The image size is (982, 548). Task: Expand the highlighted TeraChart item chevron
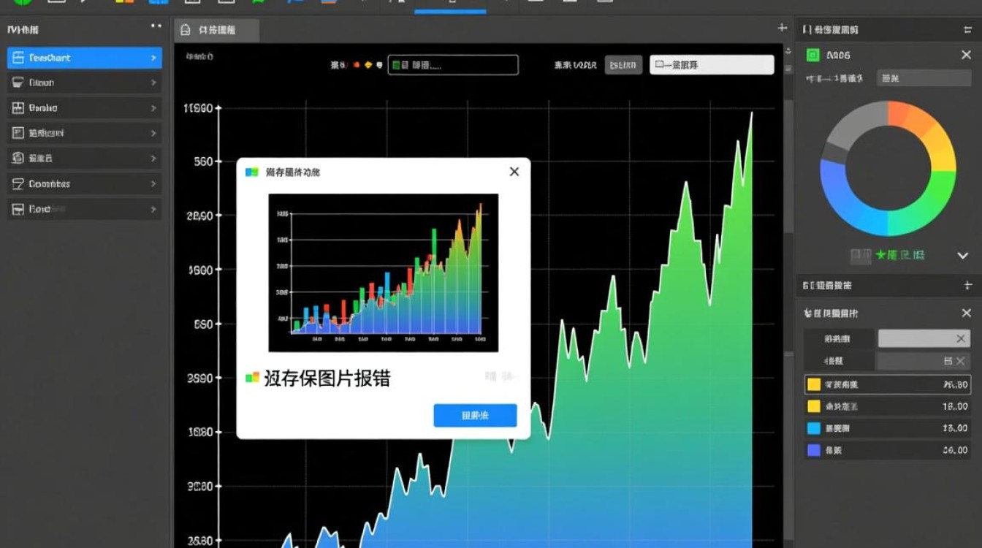click(153, 58)
